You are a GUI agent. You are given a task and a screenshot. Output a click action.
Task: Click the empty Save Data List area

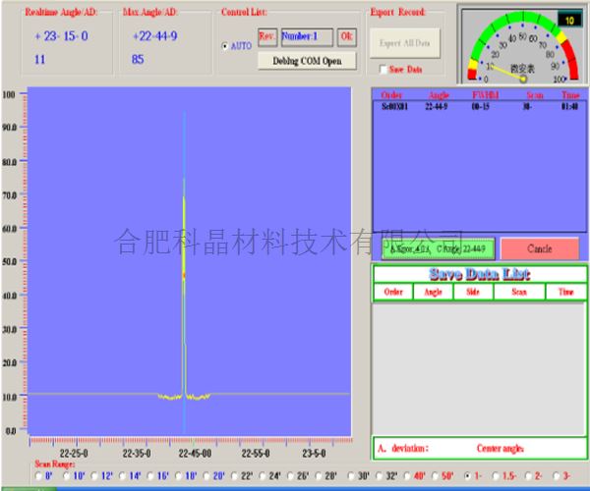pos(478,368)
